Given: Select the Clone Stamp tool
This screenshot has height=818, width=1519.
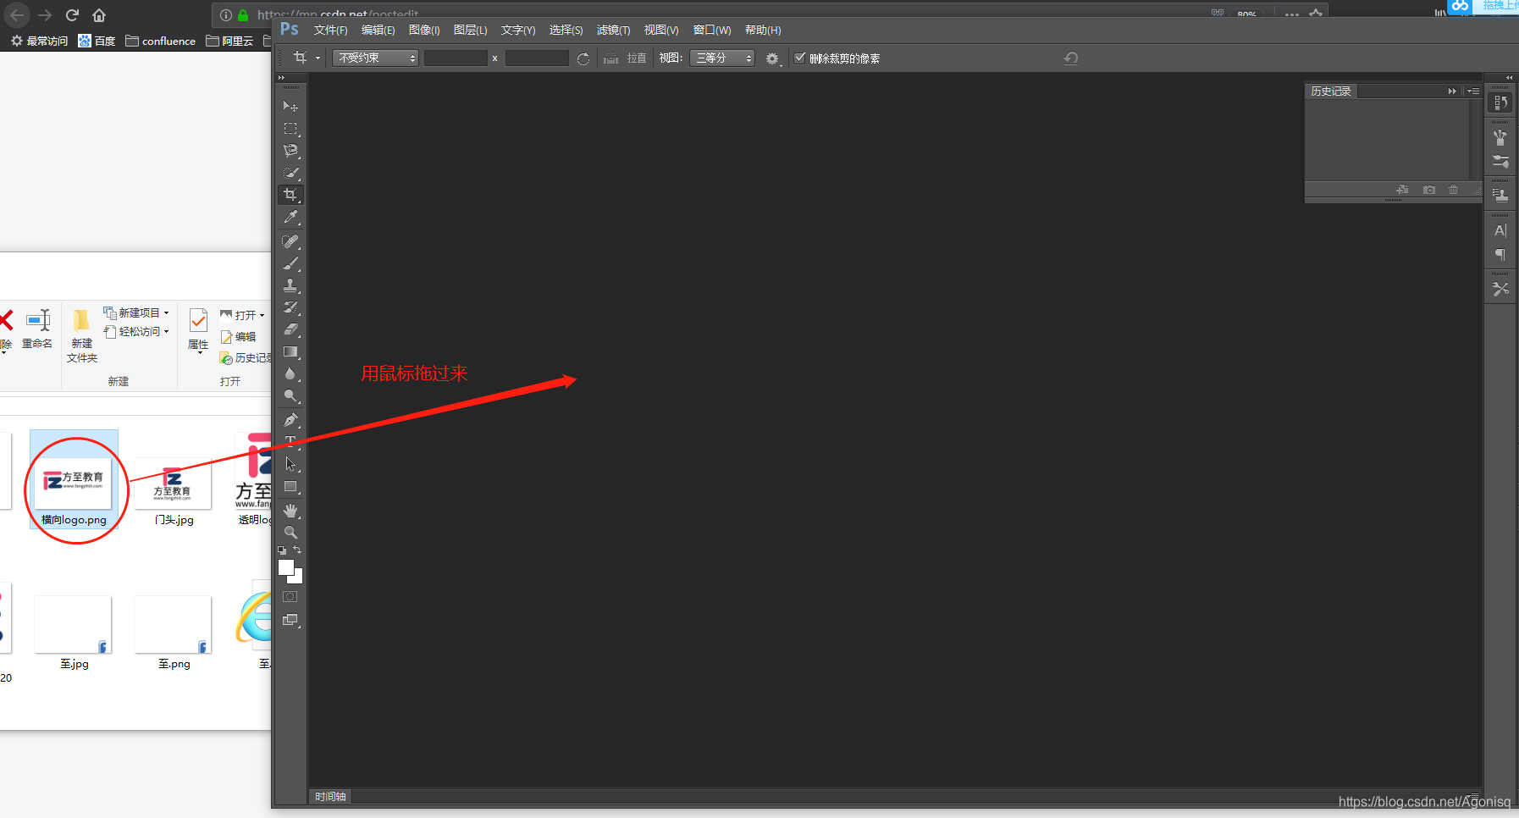Looking at the screenshot, I should pyautogui.click(x=290, y=285).
